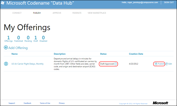This screenshot has width=177, height=106.
Task: Click the Draft Approved status text
Action: pos(107,64)
